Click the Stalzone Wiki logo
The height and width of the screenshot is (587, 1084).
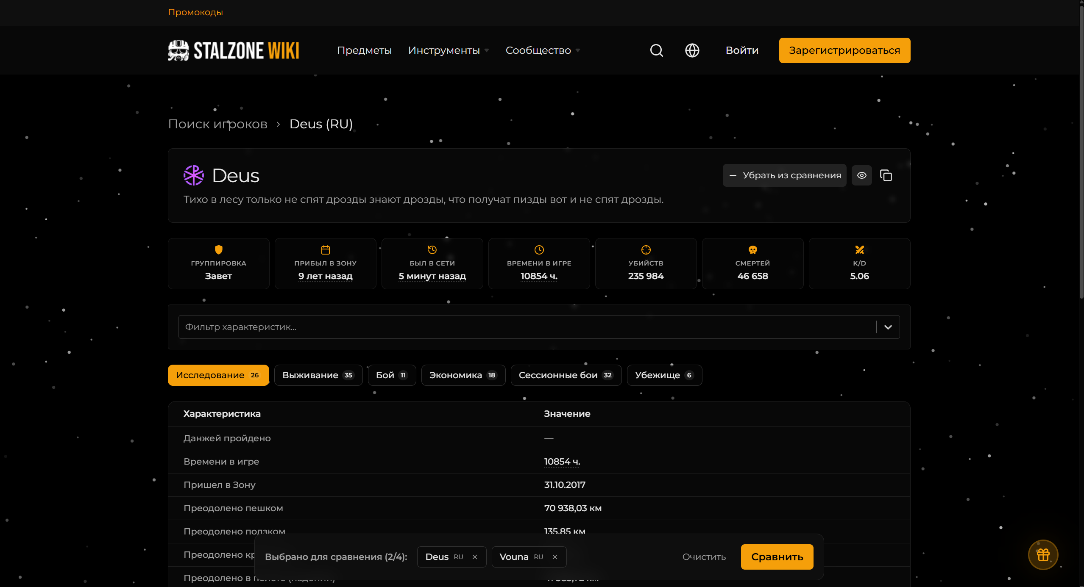click(234, 50)
